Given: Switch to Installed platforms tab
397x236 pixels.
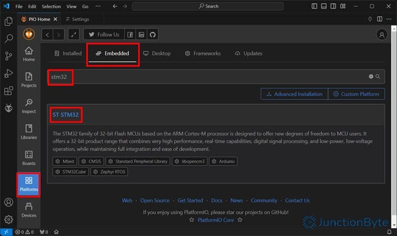Looking at the screenshot, I should click(68, 53).
